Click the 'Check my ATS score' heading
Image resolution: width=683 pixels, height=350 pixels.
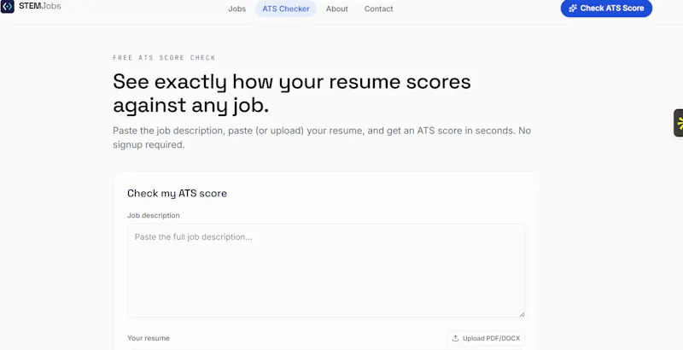(177, 193)
